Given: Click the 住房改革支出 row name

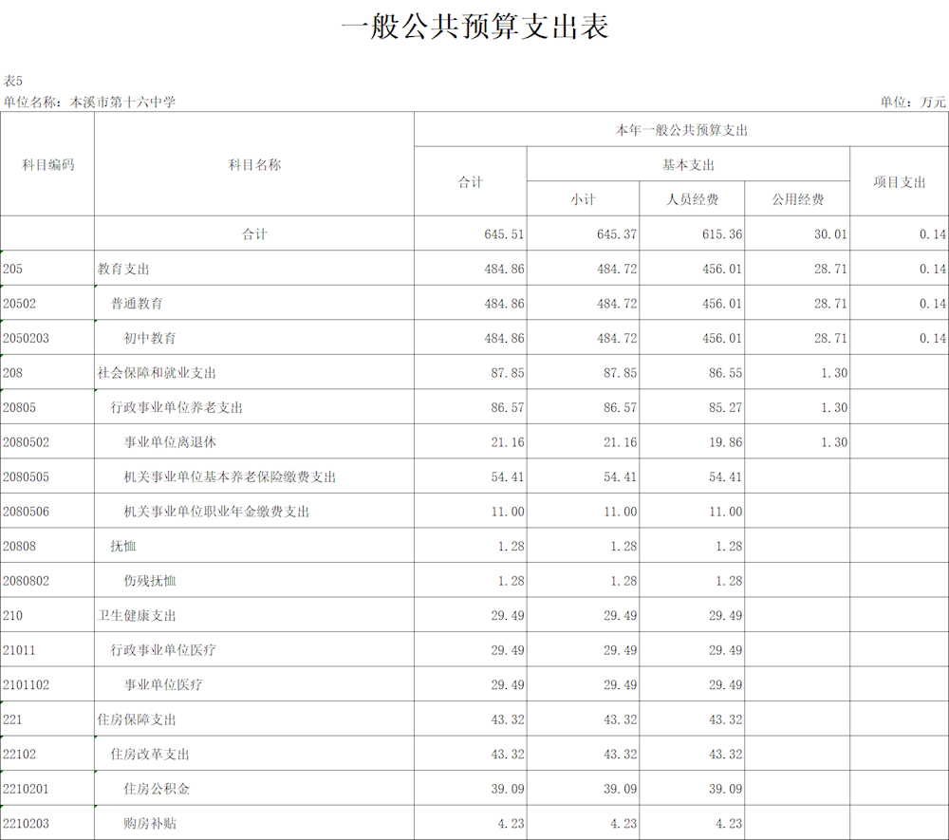Looking at the screenshot, I should (150, 754).
